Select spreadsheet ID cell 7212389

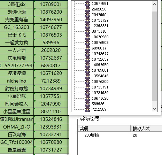51,81
